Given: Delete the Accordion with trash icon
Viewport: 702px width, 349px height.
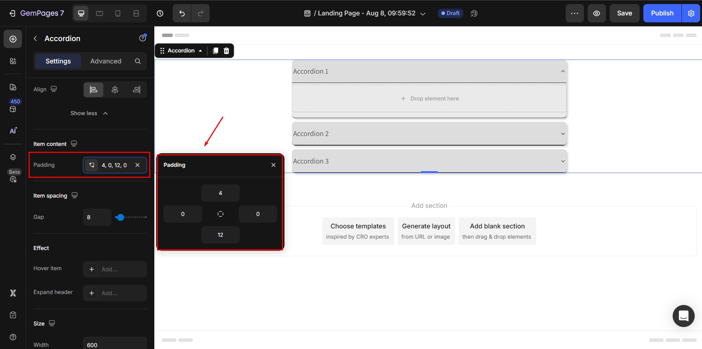Looking at the screenshot, I should pyautogui.click(x=227, y=51).
